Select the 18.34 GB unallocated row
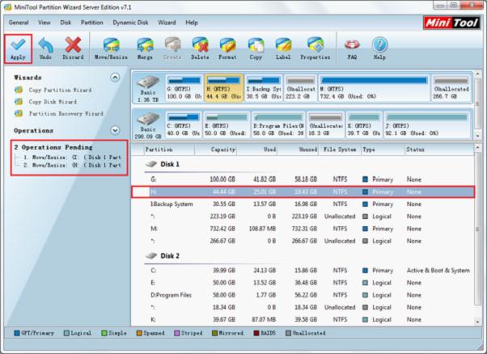The height and width of the screenshot is (354, 487). [303, 307]
